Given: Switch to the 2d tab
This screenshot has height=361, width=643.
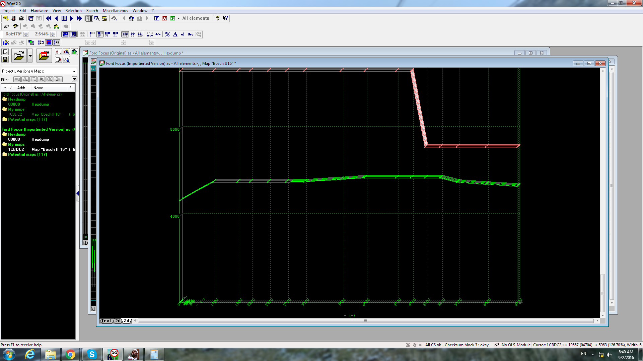Looking at the screenshot, I should pos(118,321).
